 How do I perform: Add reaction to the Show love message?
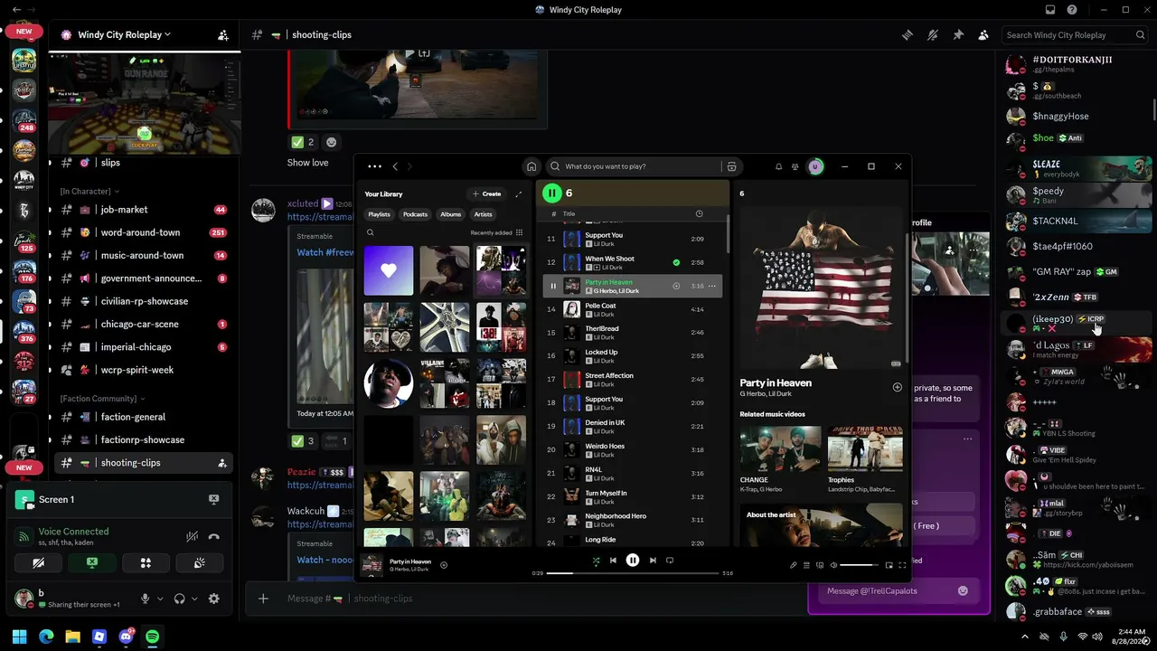click(x=331, y=142)
